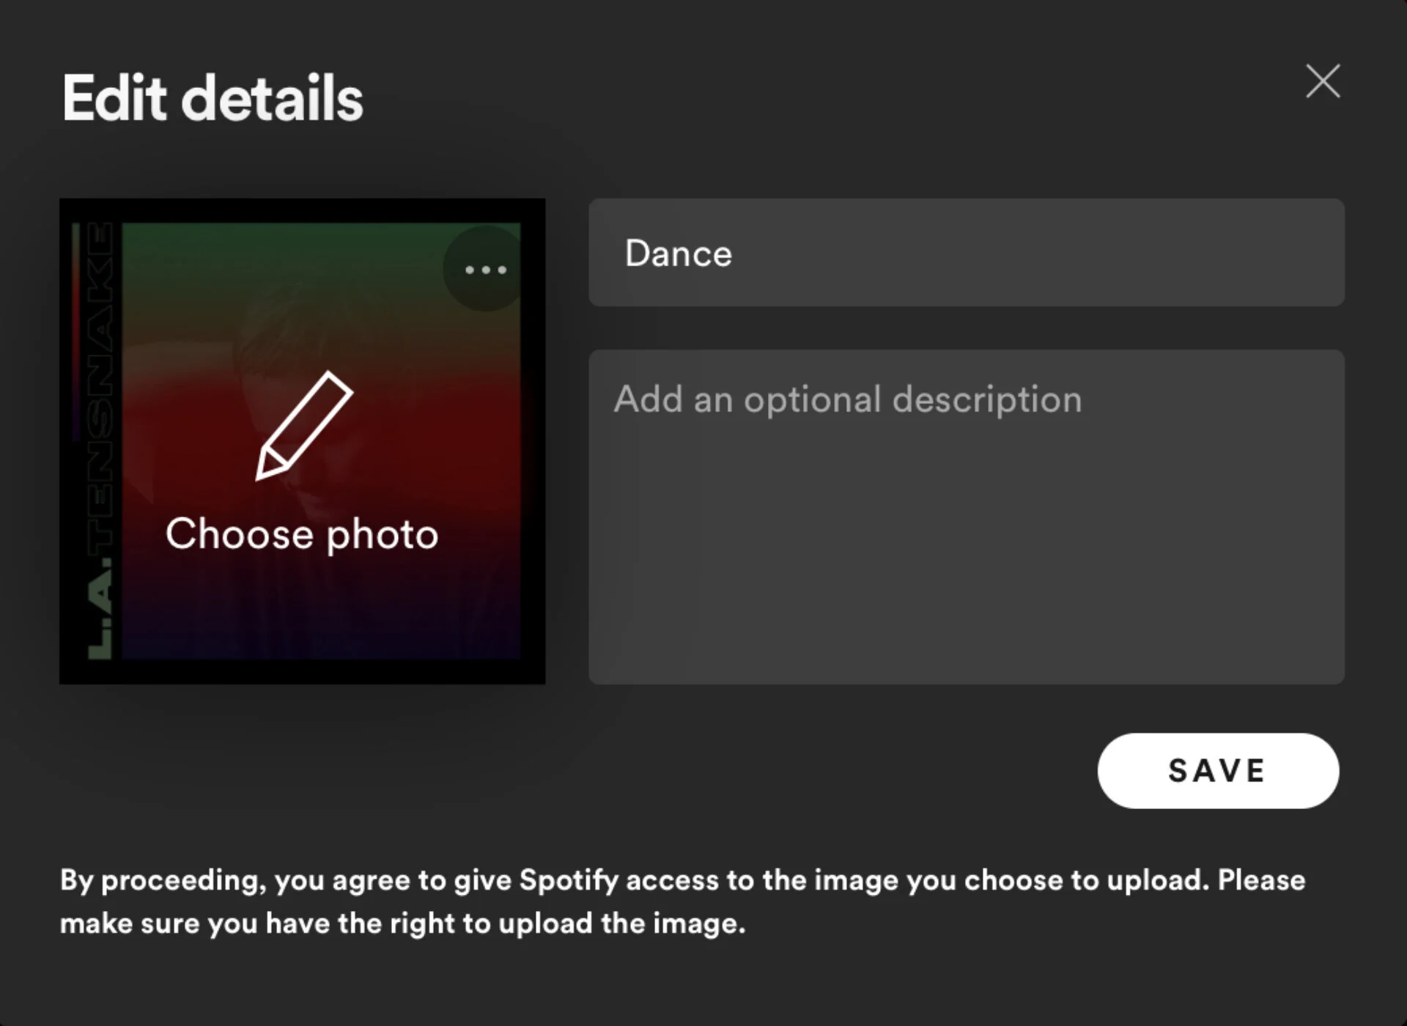Screen dimensions: 1407x1026
Task: Click the tip of the pencil icon
Action: [262, 474]
